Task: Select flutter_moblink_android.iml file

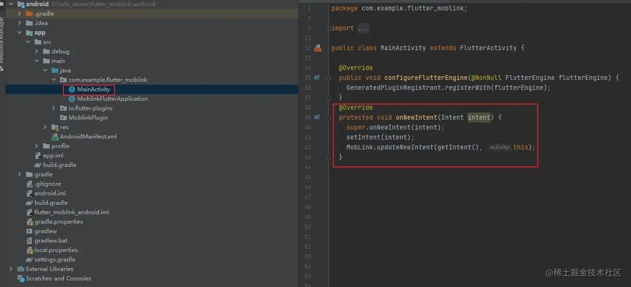Action: pos(71,212)
